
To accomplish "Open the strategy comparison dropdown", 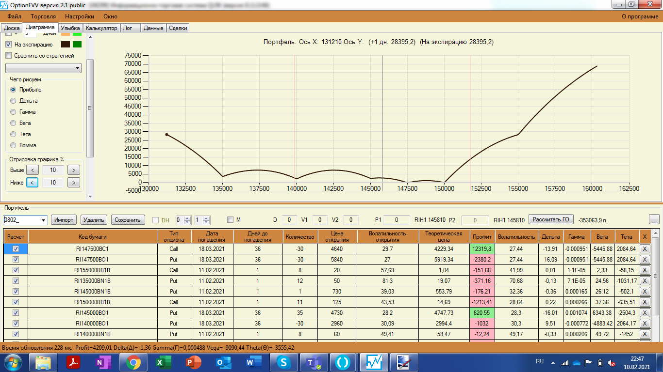I will (x=43, y=68).
